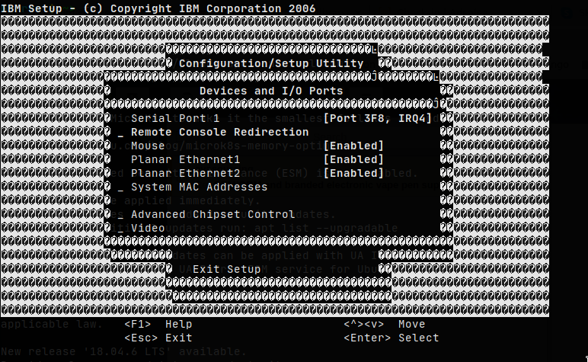The image size is (588, 362).
Task: Toggle the Mouse [Enabled] value
Action: (353, 146)
